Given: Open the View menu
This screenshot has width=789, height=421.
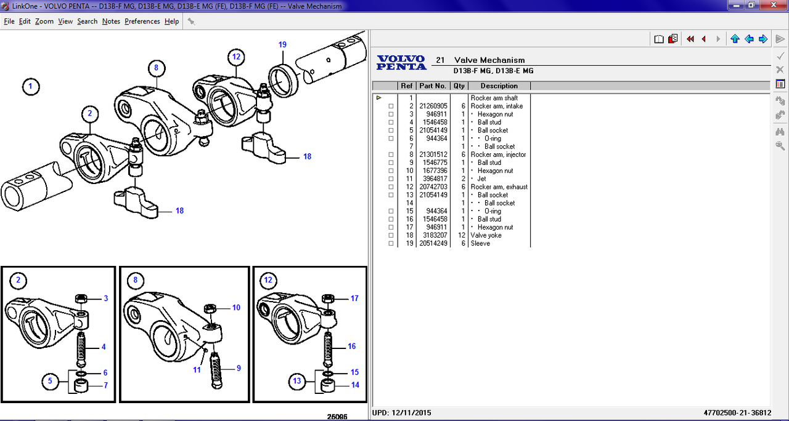Looking at the screenshot, I should 65,21.
